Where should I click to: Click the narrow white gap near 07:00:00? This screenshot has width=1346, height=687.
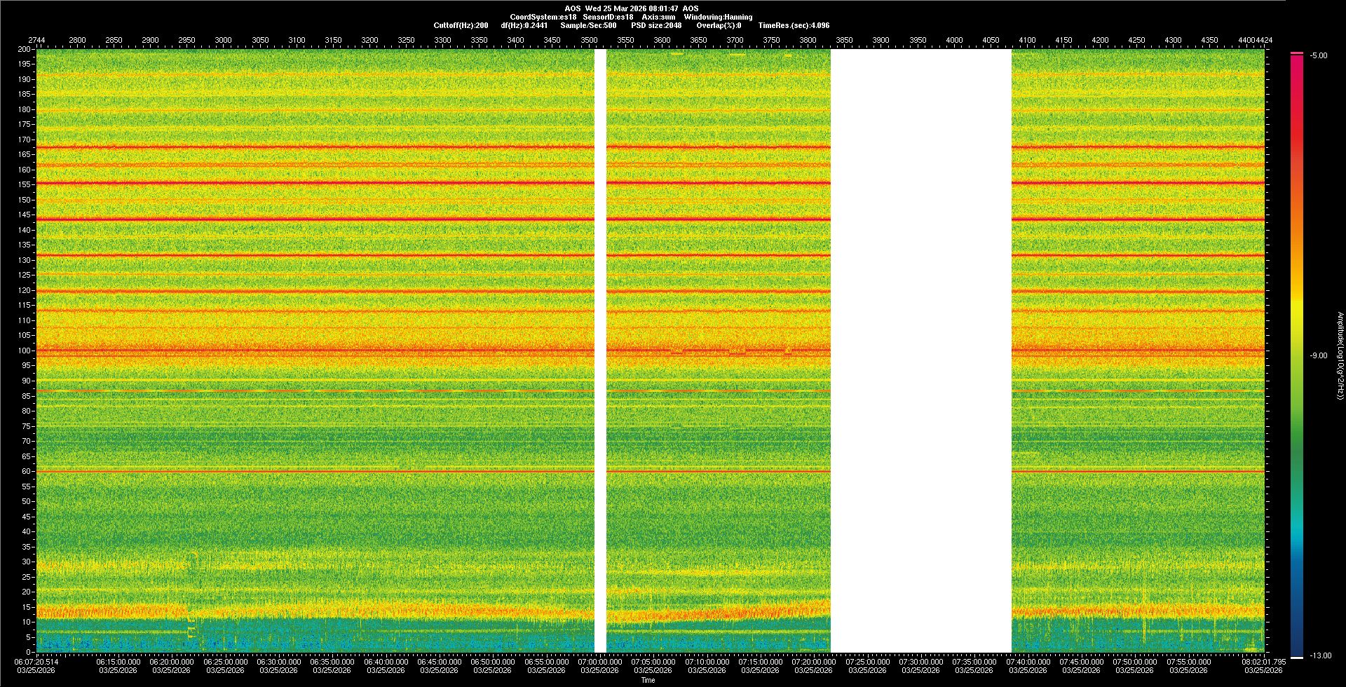tap(600, 351)
